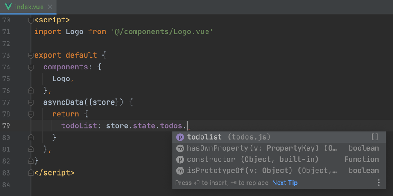The width and height of the screenshot is (393, 196).
Task: Collapse the opening script tag at line 70
Action: click(x=30, y=20)
